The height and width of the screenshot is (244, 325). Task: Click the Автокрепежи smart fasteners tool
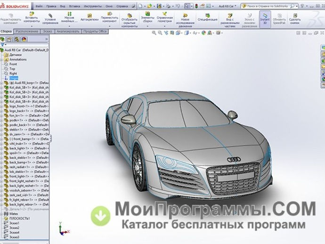point(89,17)
